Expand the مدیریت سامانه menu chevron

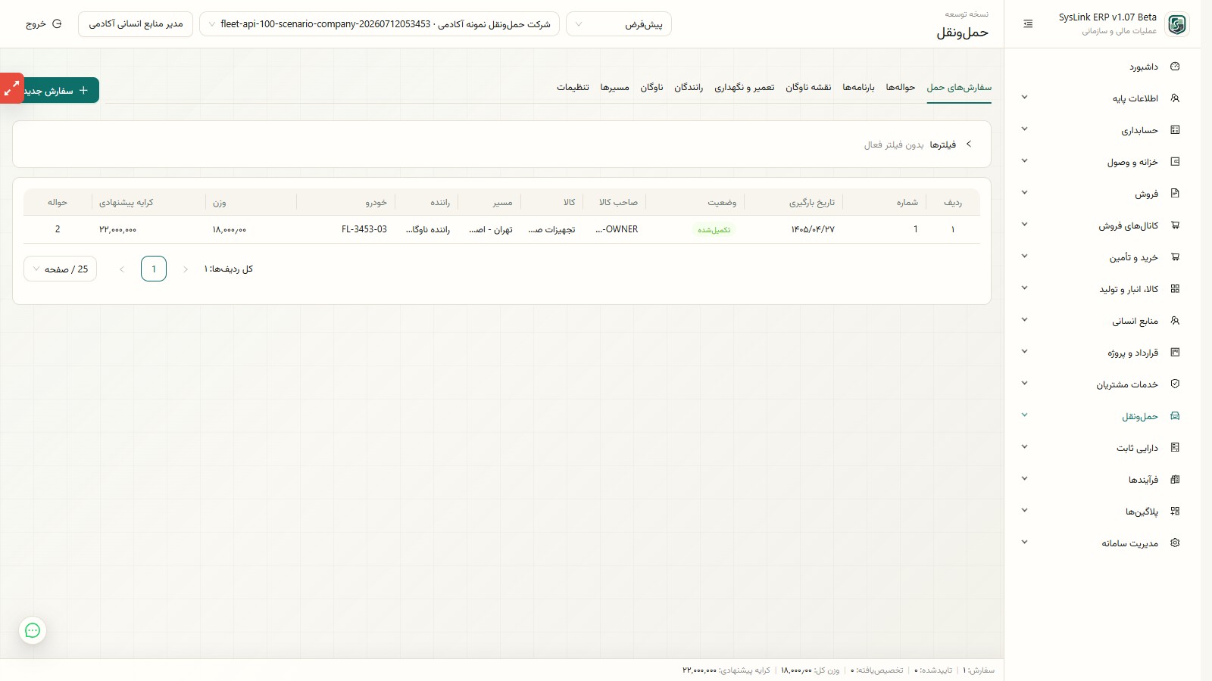click(1024, 543)
